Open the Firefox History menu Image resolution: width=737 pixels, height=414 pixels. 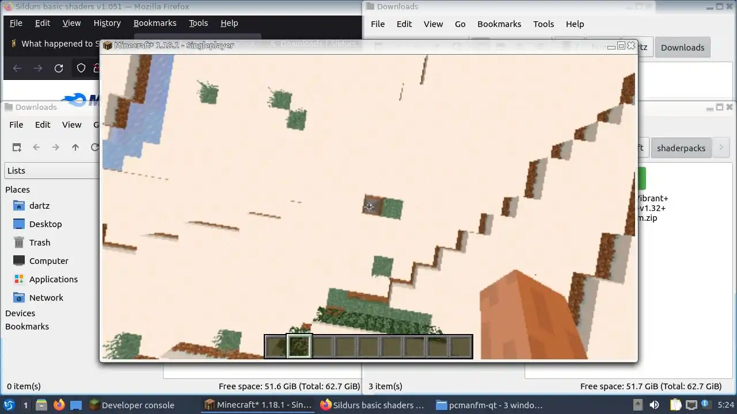pos(107,23)
